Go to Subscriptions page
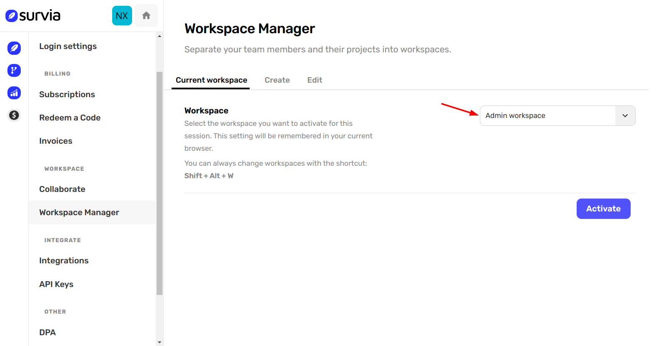 point(67,94)
